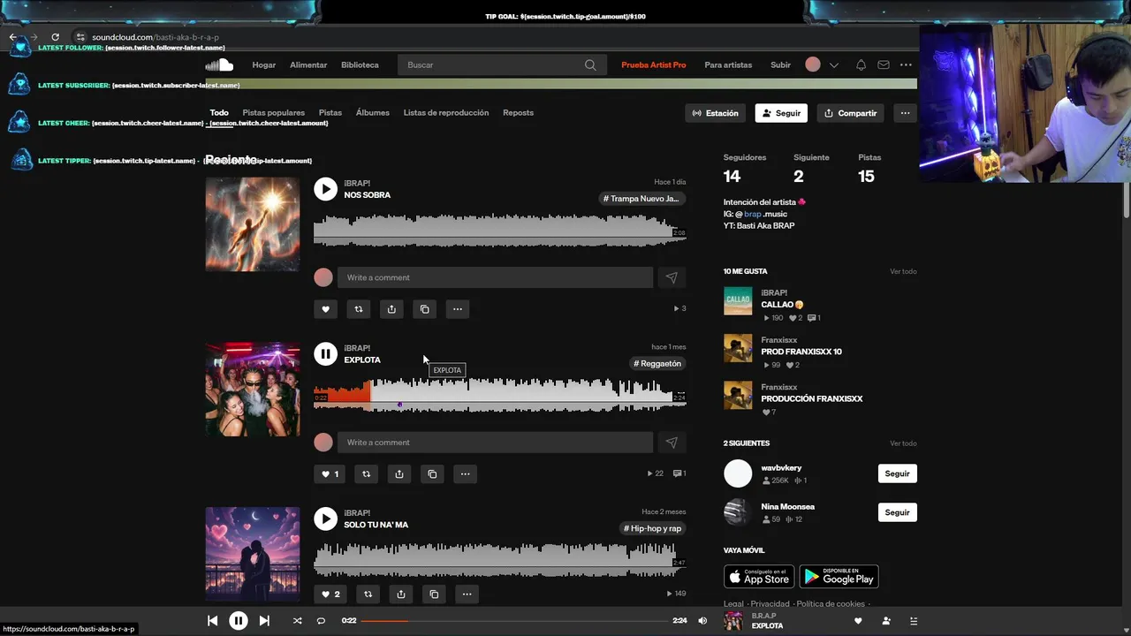This screenshot has height=636, width=1131.
Task: Open the Hogar nav item
Action: [264, 65]
